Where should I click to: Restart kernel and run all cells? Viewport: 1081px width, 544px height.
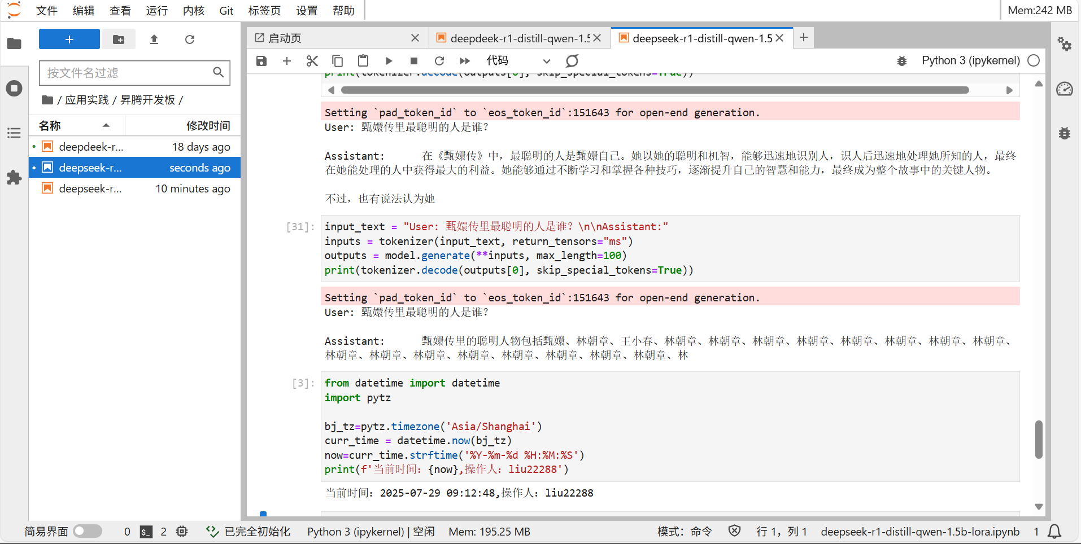[465, 61]
